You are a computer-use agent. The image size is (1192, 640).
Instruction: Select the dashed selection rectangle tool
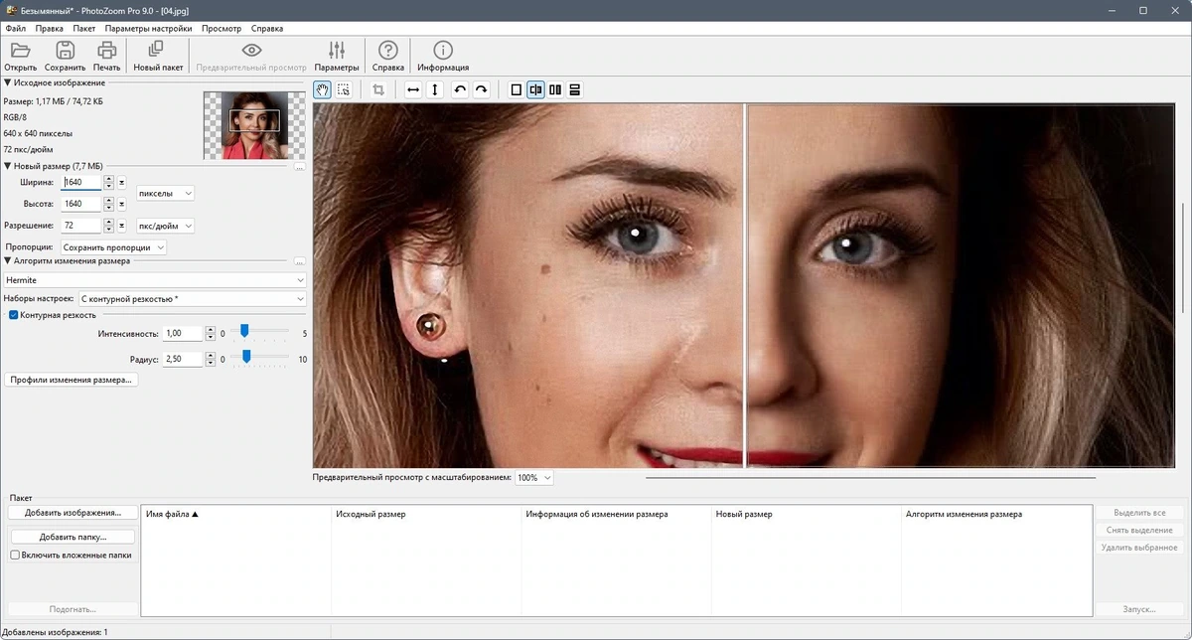[344, 89]
